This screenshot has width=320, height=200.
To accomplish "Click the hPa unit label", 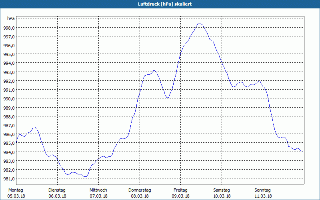I will point(11,18).
